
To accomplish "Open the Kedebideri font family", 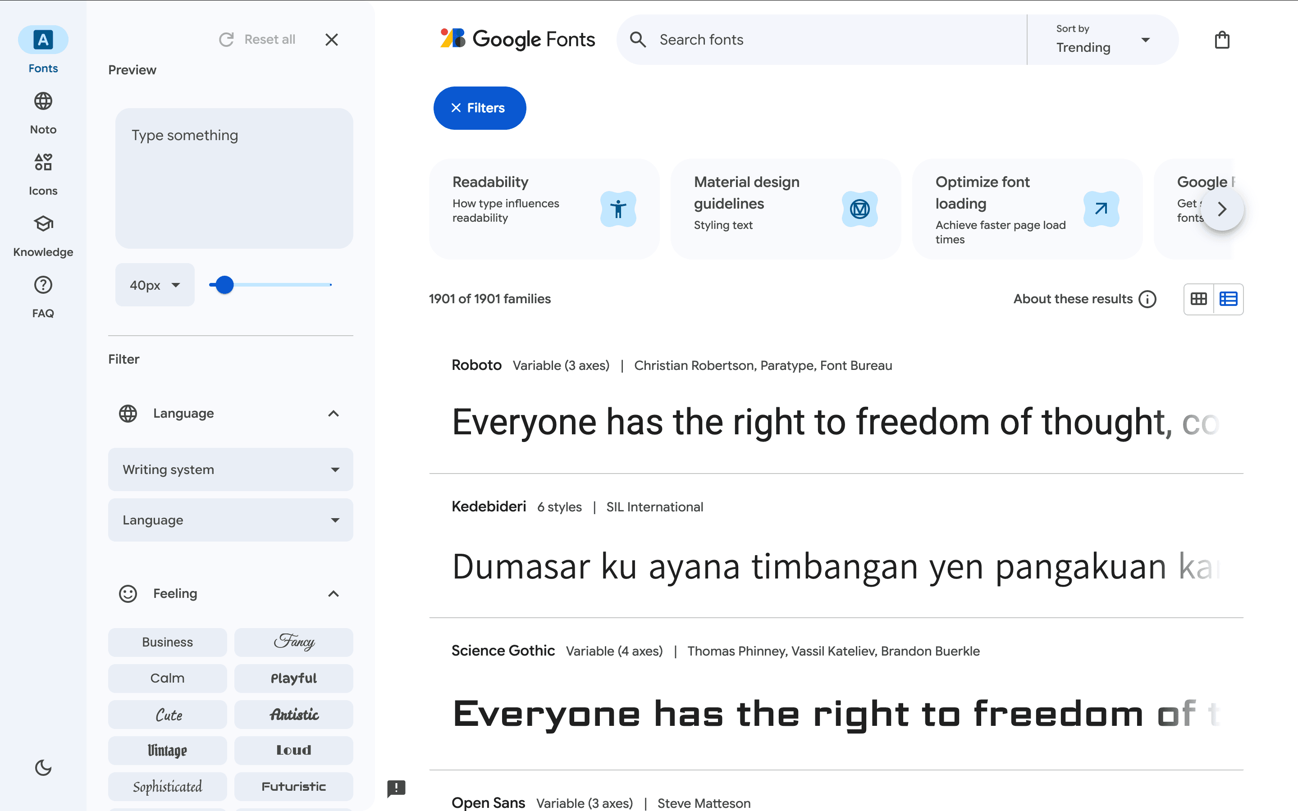I will (489, 506).
